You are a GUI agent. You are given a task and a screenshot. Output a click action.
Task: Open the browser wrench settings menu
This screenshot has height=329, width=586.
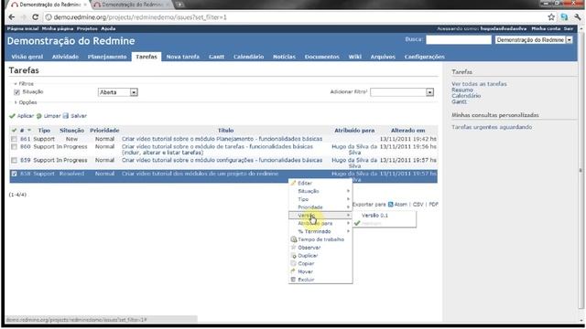click(x=578, y=17)
